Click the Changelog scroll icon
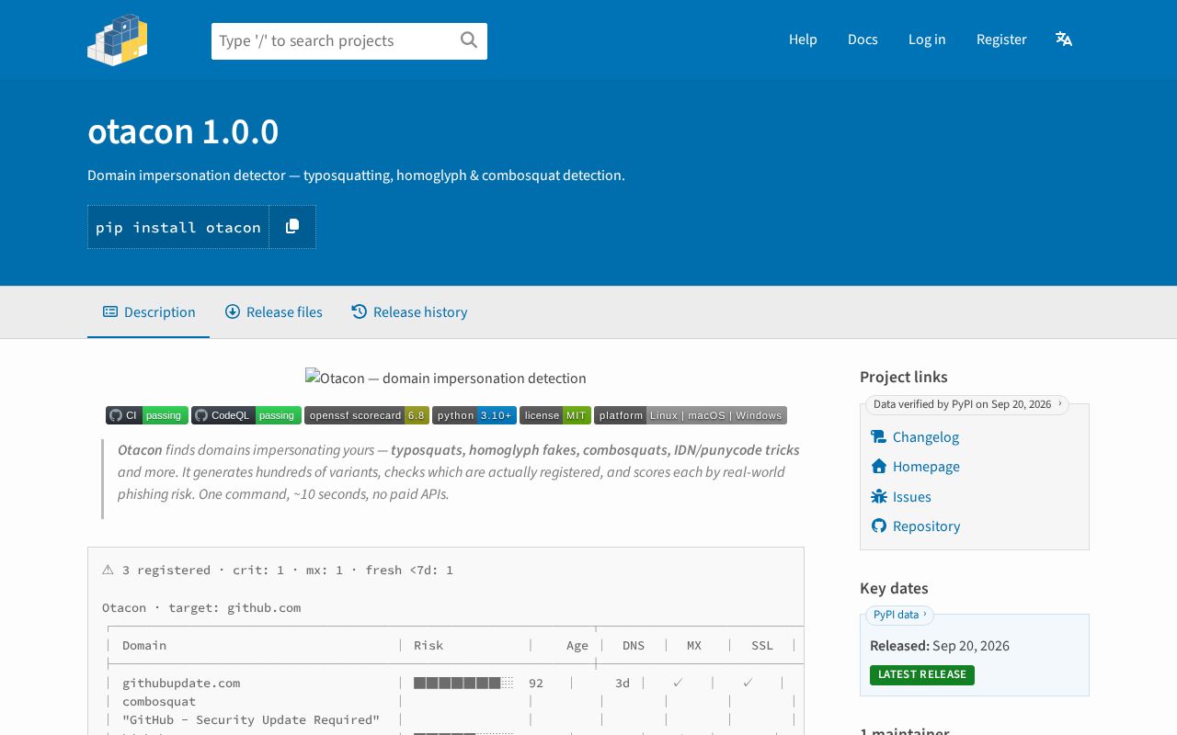 coord(879,437)
